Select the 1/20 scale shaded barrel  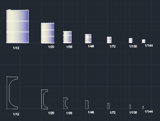pos(48,33)
